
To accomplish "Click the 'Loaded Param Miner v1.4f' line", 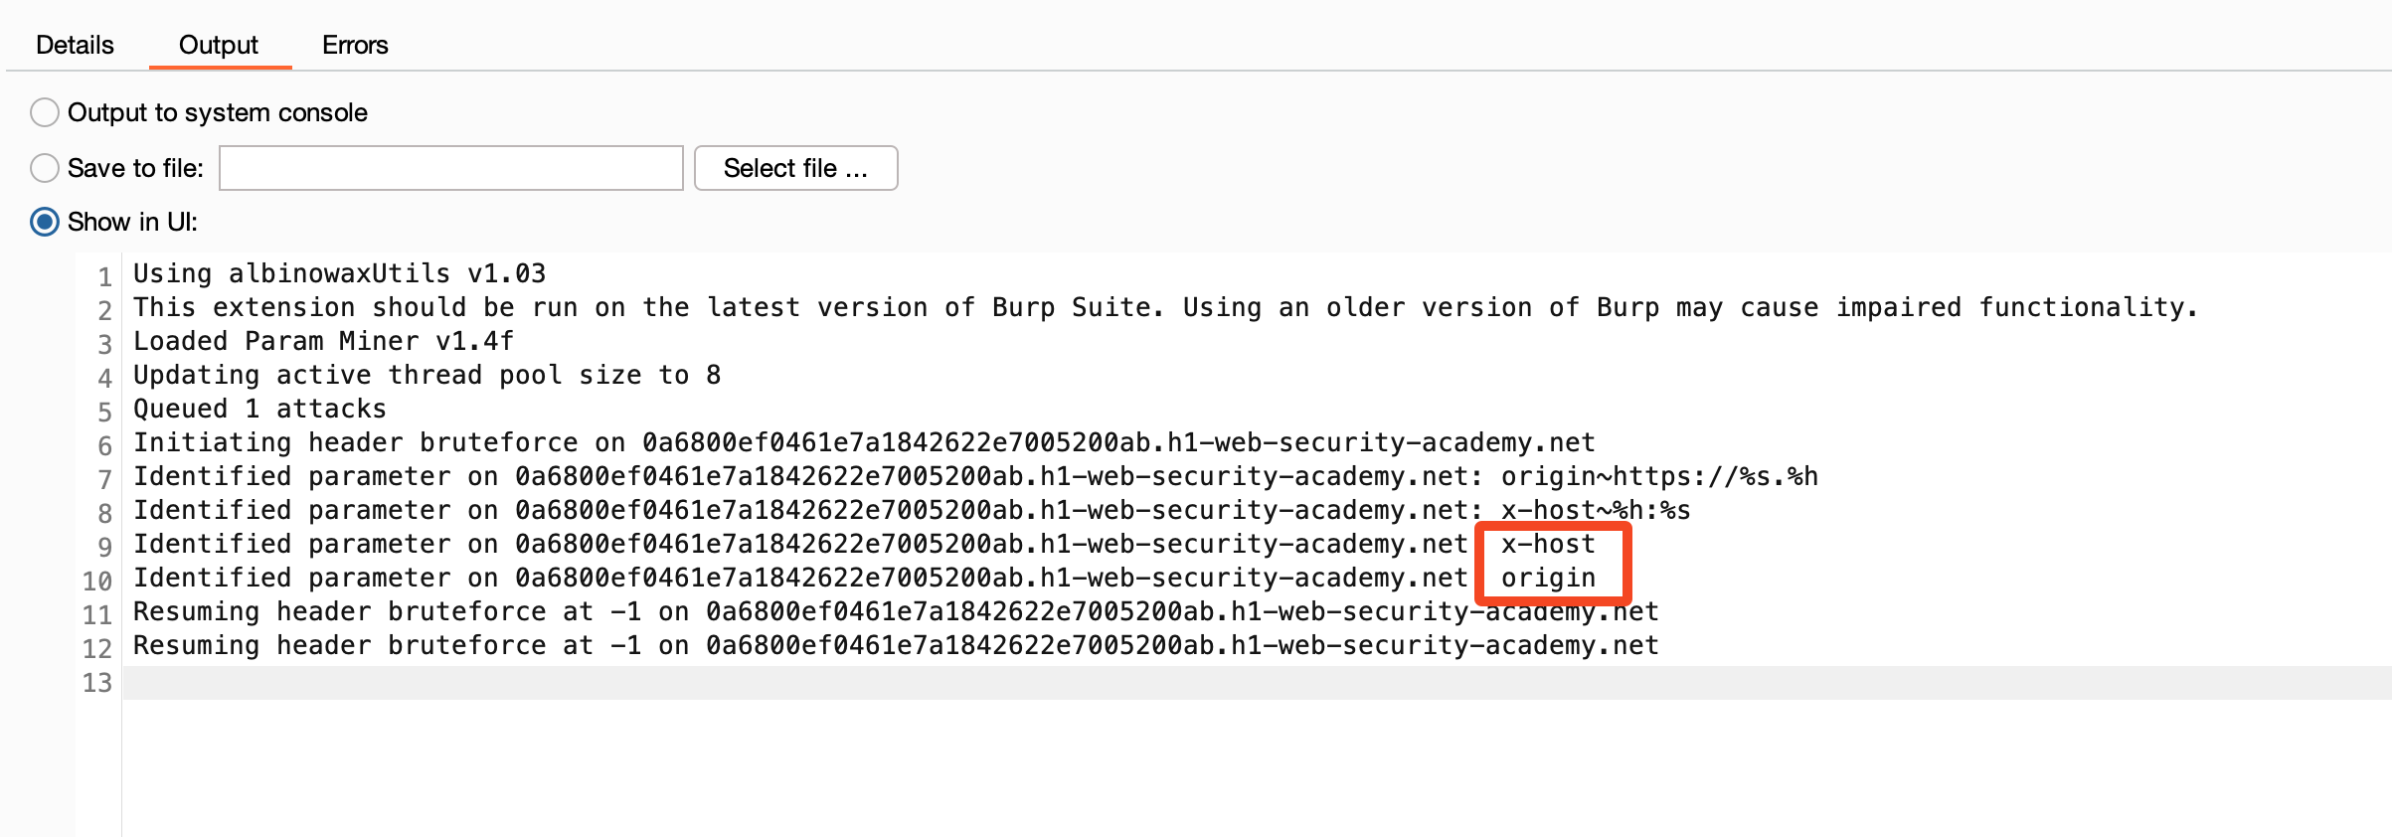I will click(x=323, y=341).
